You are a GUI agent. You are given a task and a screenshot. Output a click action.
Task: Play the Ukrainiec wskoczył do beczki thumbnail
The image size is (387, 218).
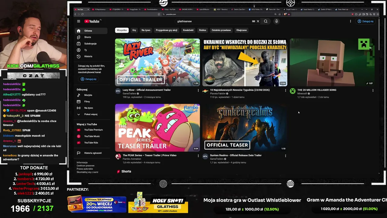245,62
